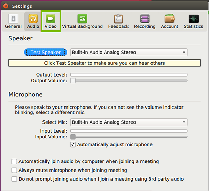Open the Statistics waveform icon
The image size is (209, 191).
click(x=194, y=19)
